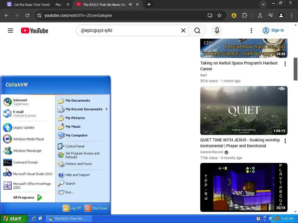Click tray icon beside the clock

click(x=277, y=219)
